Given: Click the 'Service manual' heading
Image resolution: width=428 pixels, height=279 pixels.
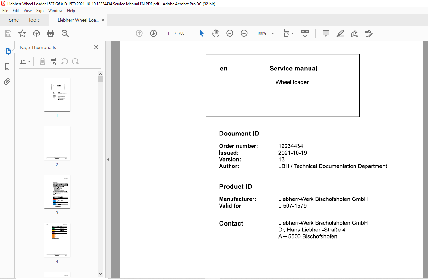Looking at the screenshot, I should 293,69.
